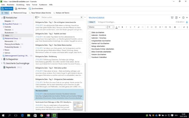Click the code block braces icon
This screenshot has width=189, height=118.
pyautogui.click(x=143, y=27)
